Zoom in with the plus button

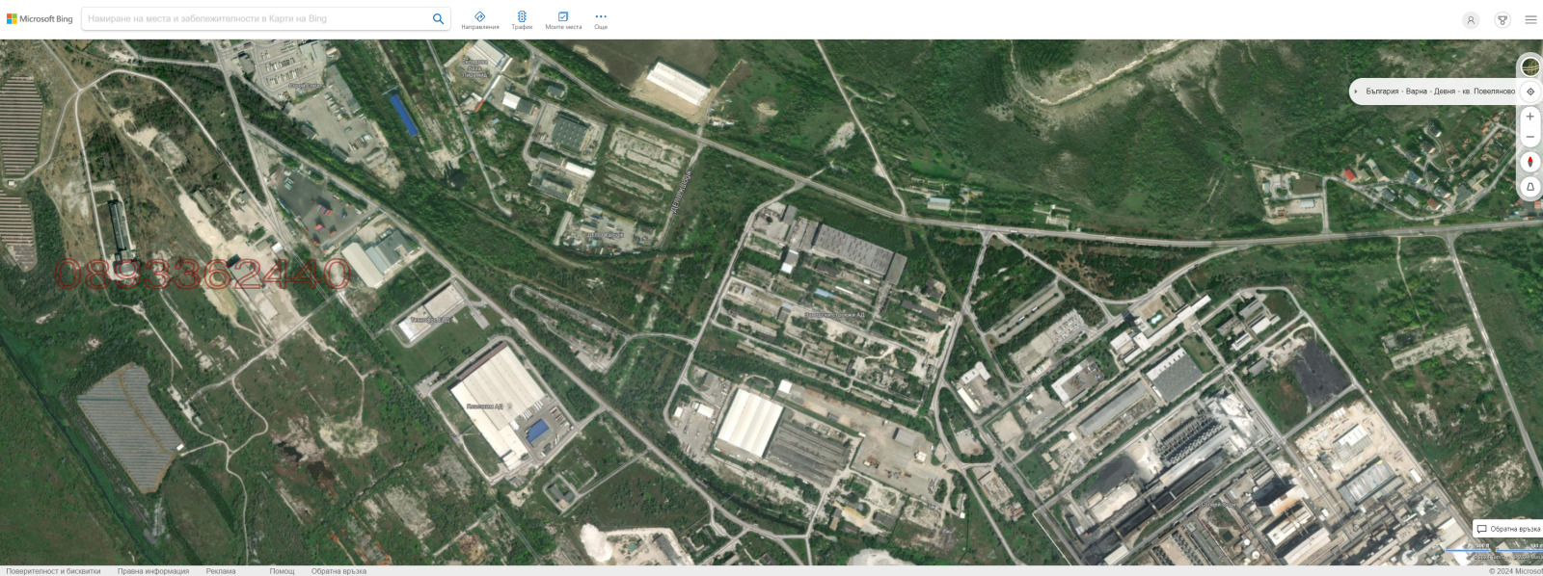click(1529, 117)
